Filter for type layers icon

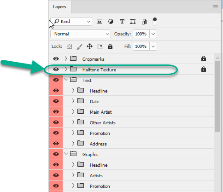pos(122,22)
